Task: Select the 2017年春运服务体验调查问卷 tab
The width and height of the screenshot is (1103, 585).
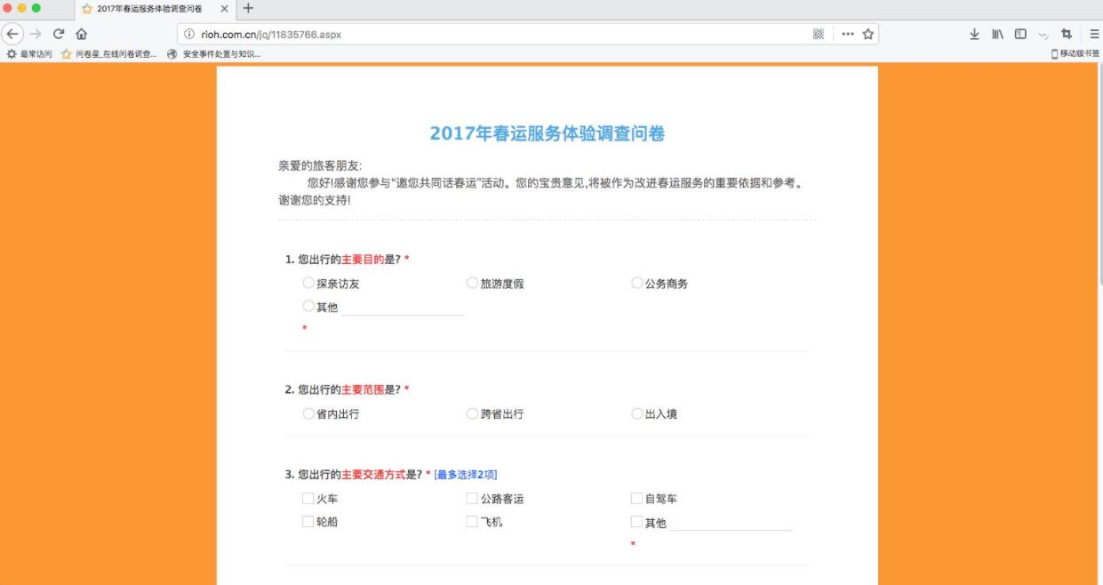Action: [x=148, y=9]
